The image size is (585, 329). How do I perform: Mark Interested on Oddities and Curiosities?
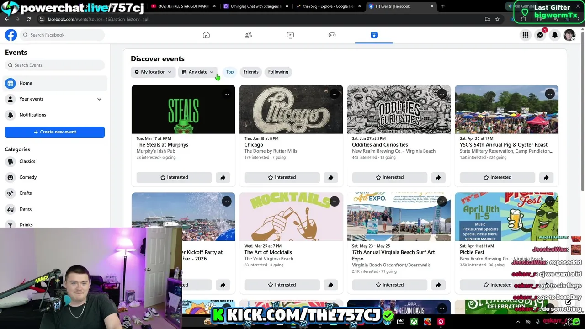390,177
